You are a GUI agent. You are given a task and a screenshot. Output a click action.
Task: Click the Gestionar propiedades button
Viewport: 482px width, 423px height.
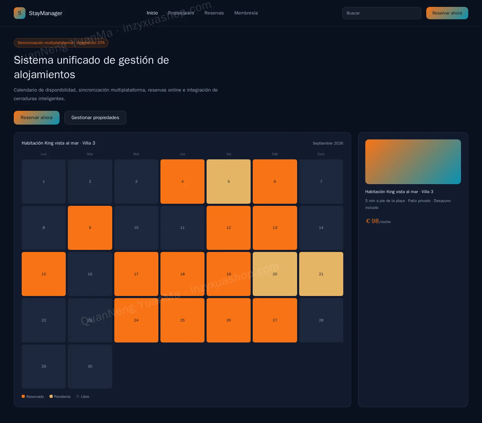[95, 118]
